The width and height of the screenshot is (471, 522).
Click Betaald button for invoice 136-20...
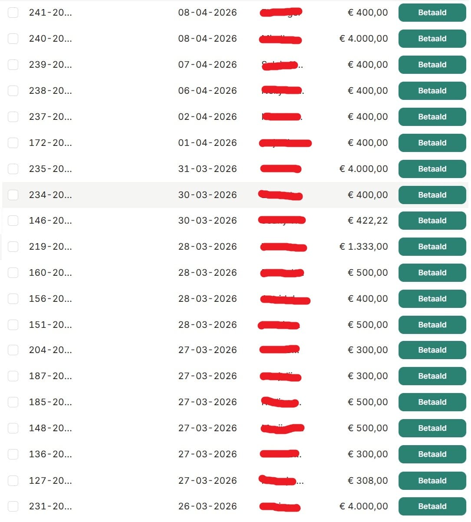(x=432, y=454)
